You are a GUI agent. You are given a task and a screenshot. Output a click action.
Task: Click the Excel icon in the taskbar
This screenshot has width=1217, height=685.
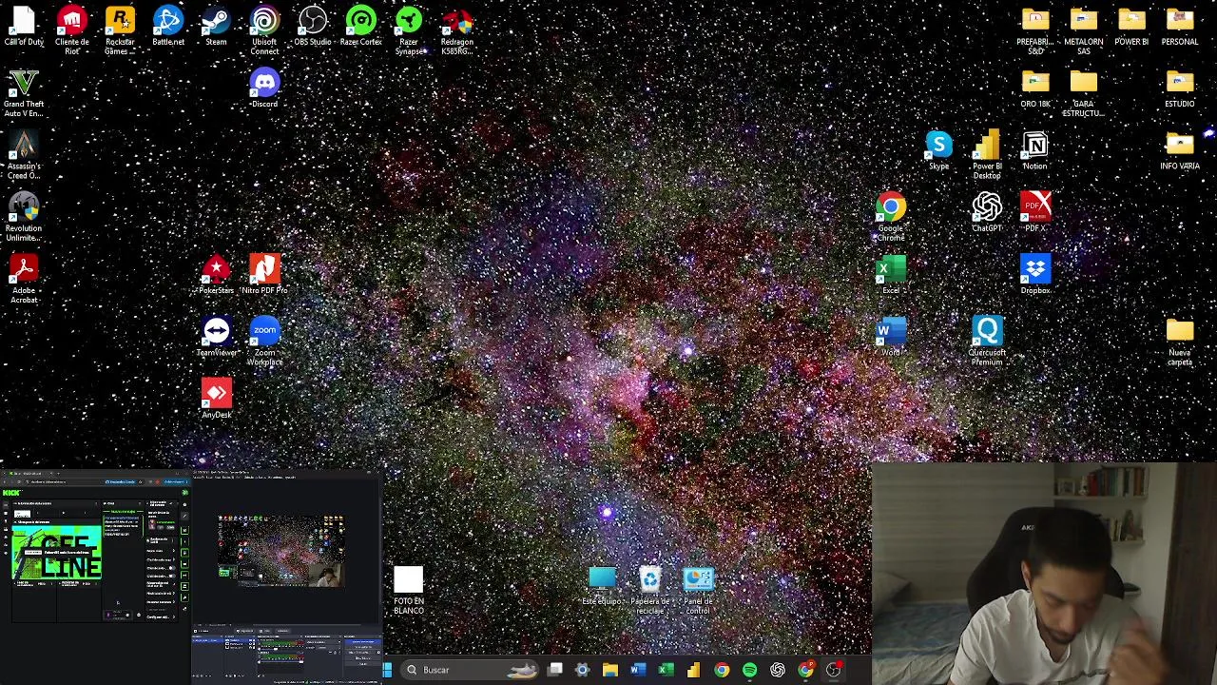click(666, 670)
